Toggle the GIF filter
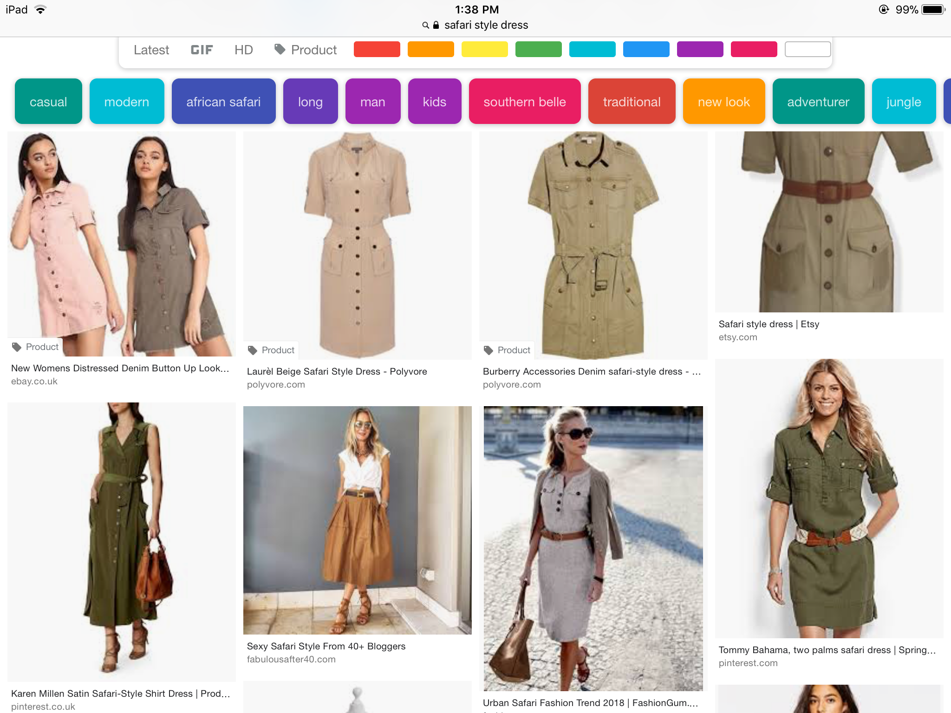 tap(202, 50)
